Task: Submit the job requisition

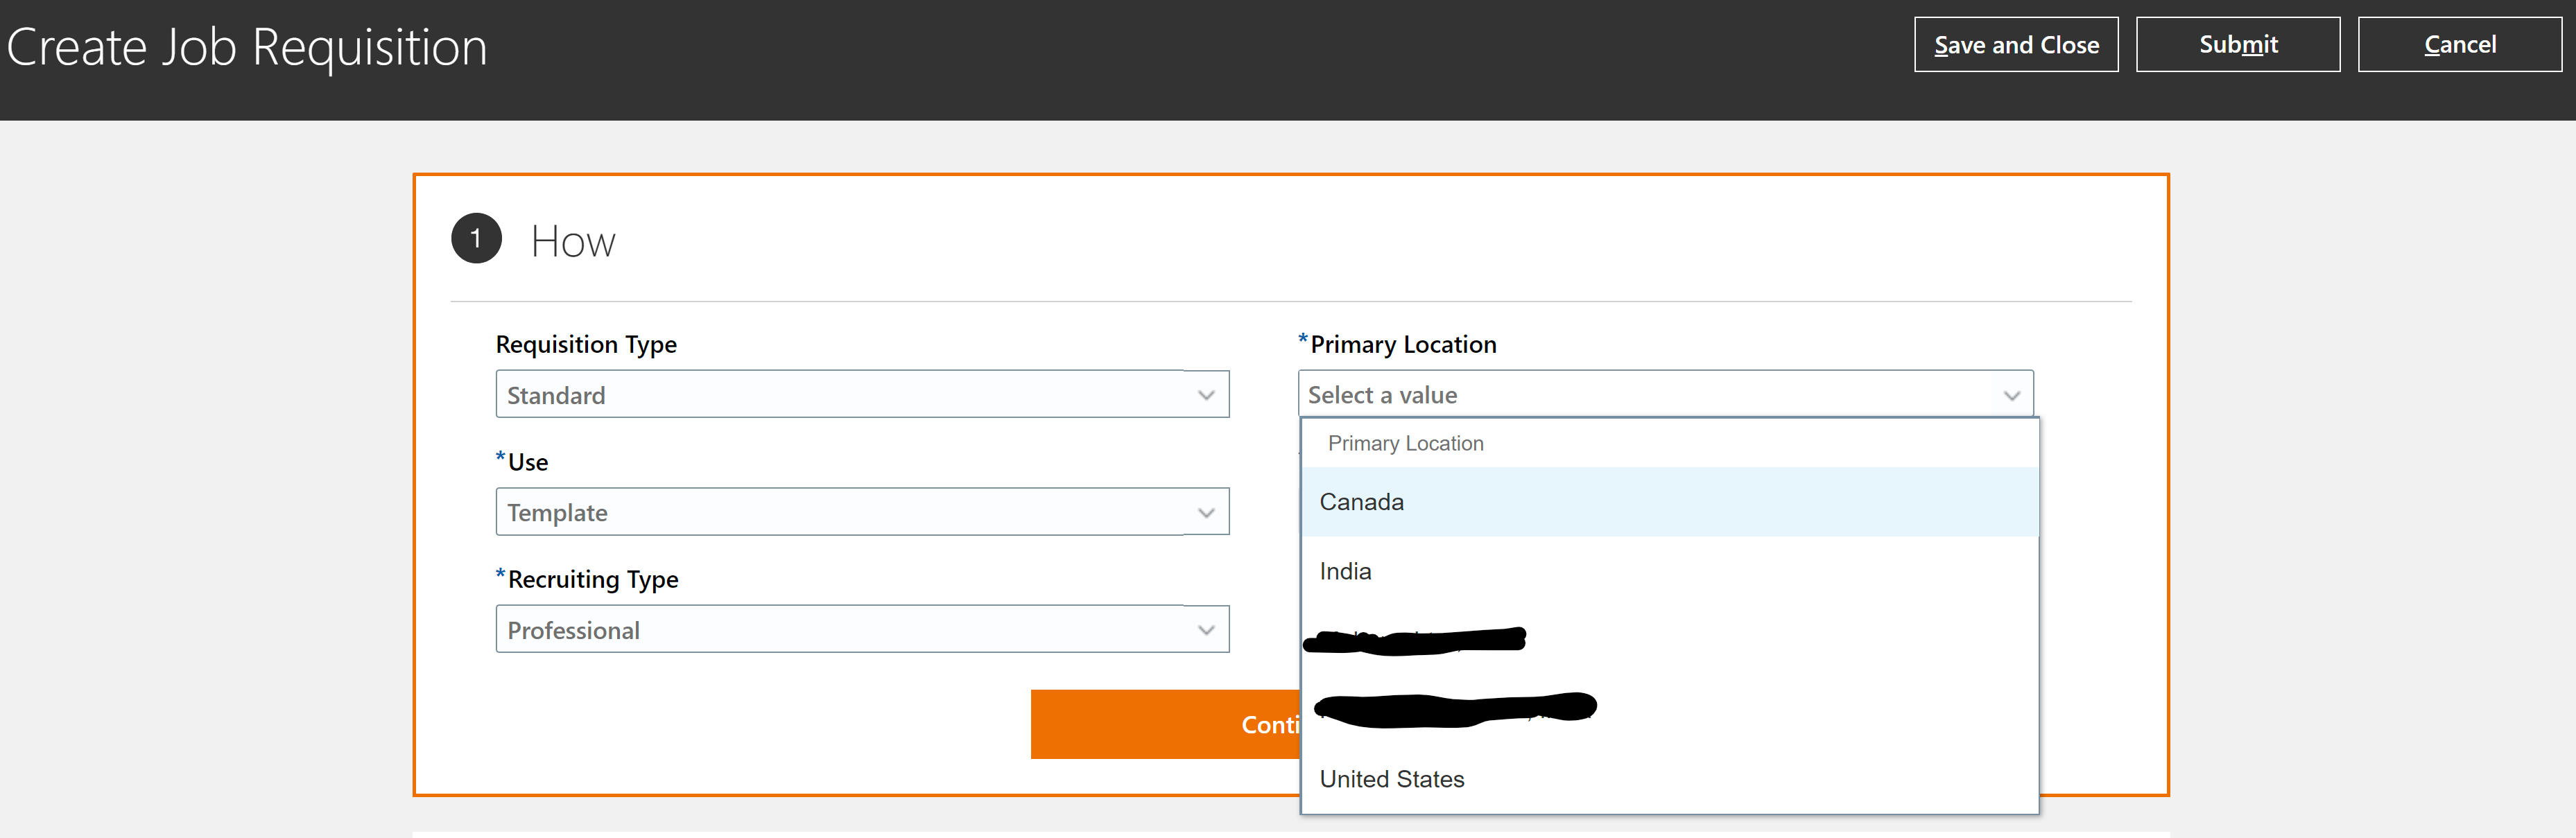Action: 2238,44
